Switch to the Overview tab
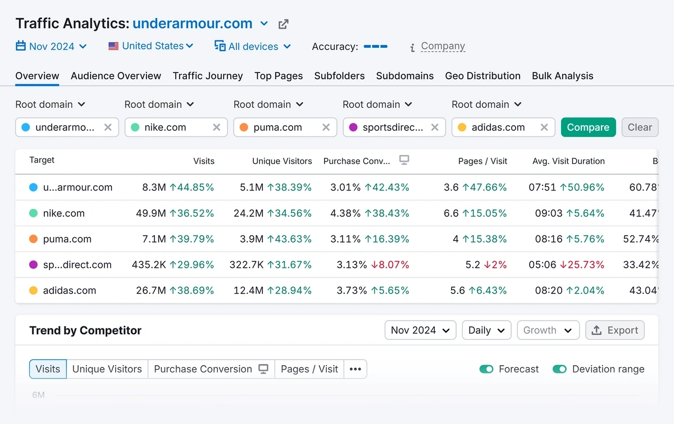Image resolution: width=674 pixels, height=424 pixels. click(37, 76)
